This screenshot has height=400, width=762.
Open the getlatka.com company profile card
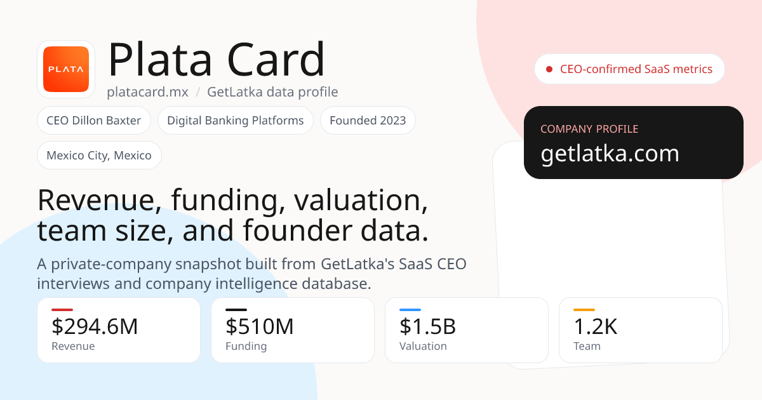coord(634,143)
